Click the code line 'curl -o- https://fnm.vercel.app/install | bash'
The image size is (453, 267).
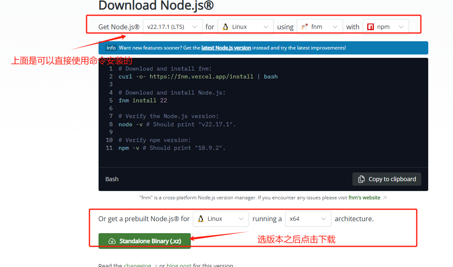pos(198,77)
